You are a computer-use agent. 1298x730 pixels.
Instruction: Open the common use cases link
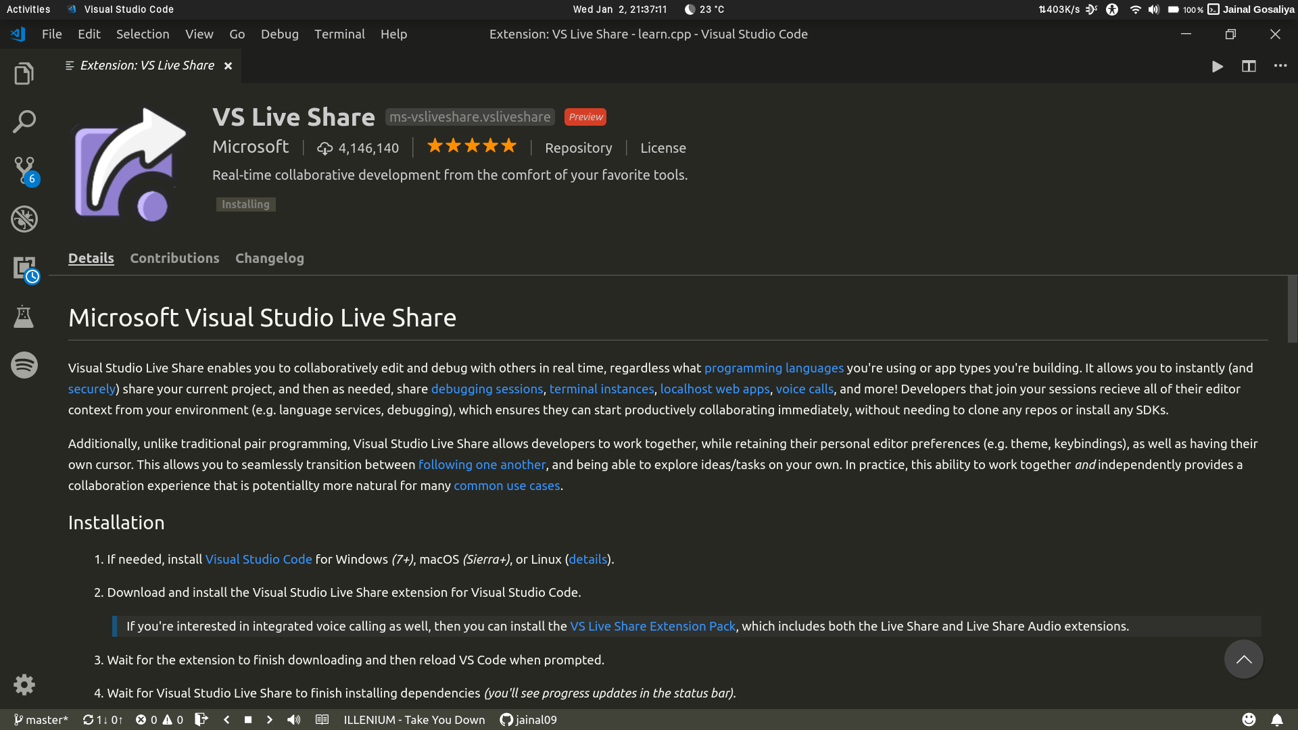tap(507, 485)
